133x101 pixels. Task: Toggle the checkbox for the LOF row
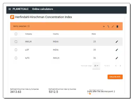16,50
